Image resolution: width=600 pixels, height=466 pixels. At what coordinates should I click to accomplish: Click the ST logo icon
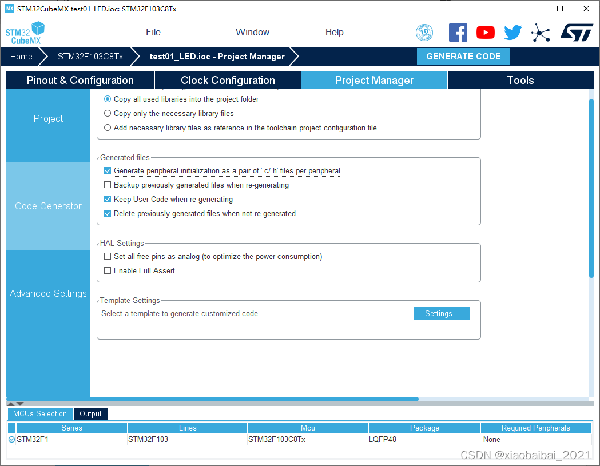click(x=577, y=33)
